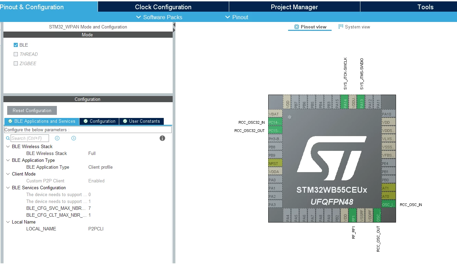Click the PH3-B pin on the chip
The width and height of the screenshot is (457, 264).
click(x=275, y=139)
